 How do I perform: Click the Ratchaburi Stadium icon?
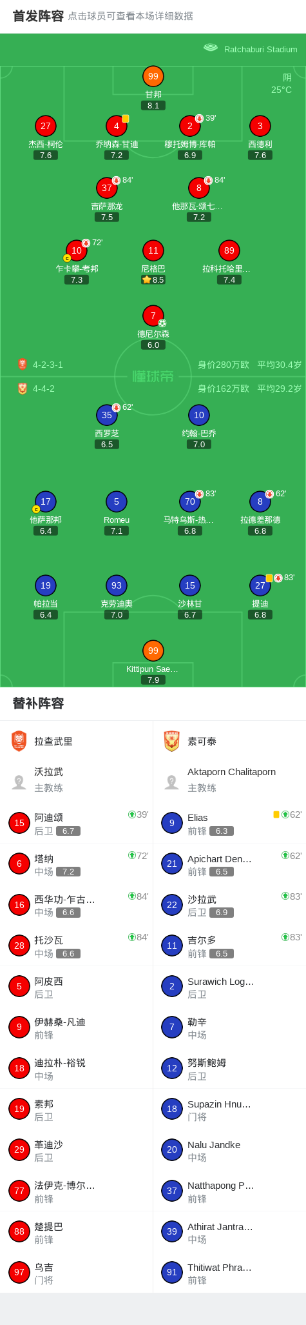(x=211, y=48)
